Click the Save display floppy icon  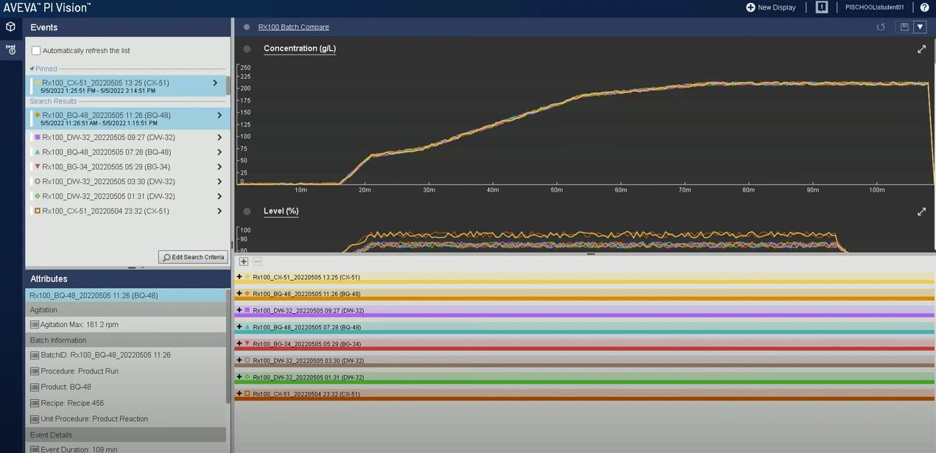tap(904, 27)
